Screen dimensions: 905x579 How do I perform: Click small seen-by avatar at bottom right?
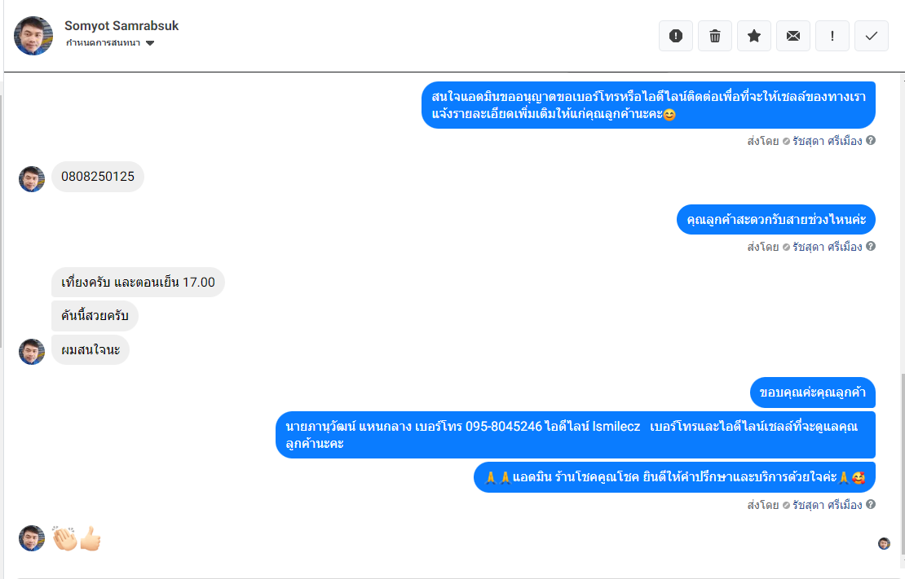884,543
